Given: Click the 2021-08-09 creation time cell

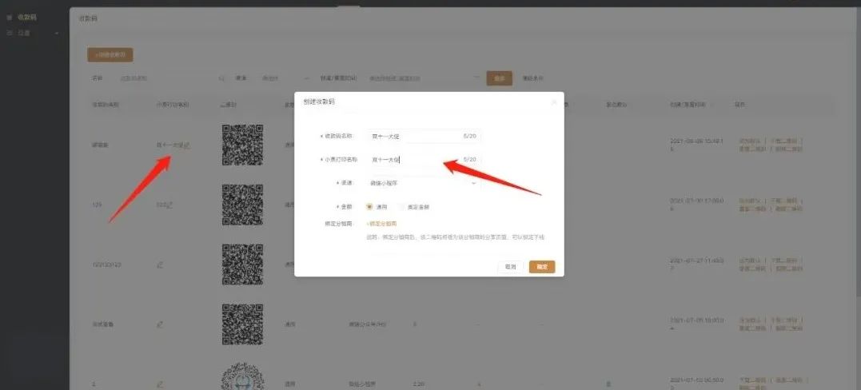Looking at the screenshot, I should (696, 145).
